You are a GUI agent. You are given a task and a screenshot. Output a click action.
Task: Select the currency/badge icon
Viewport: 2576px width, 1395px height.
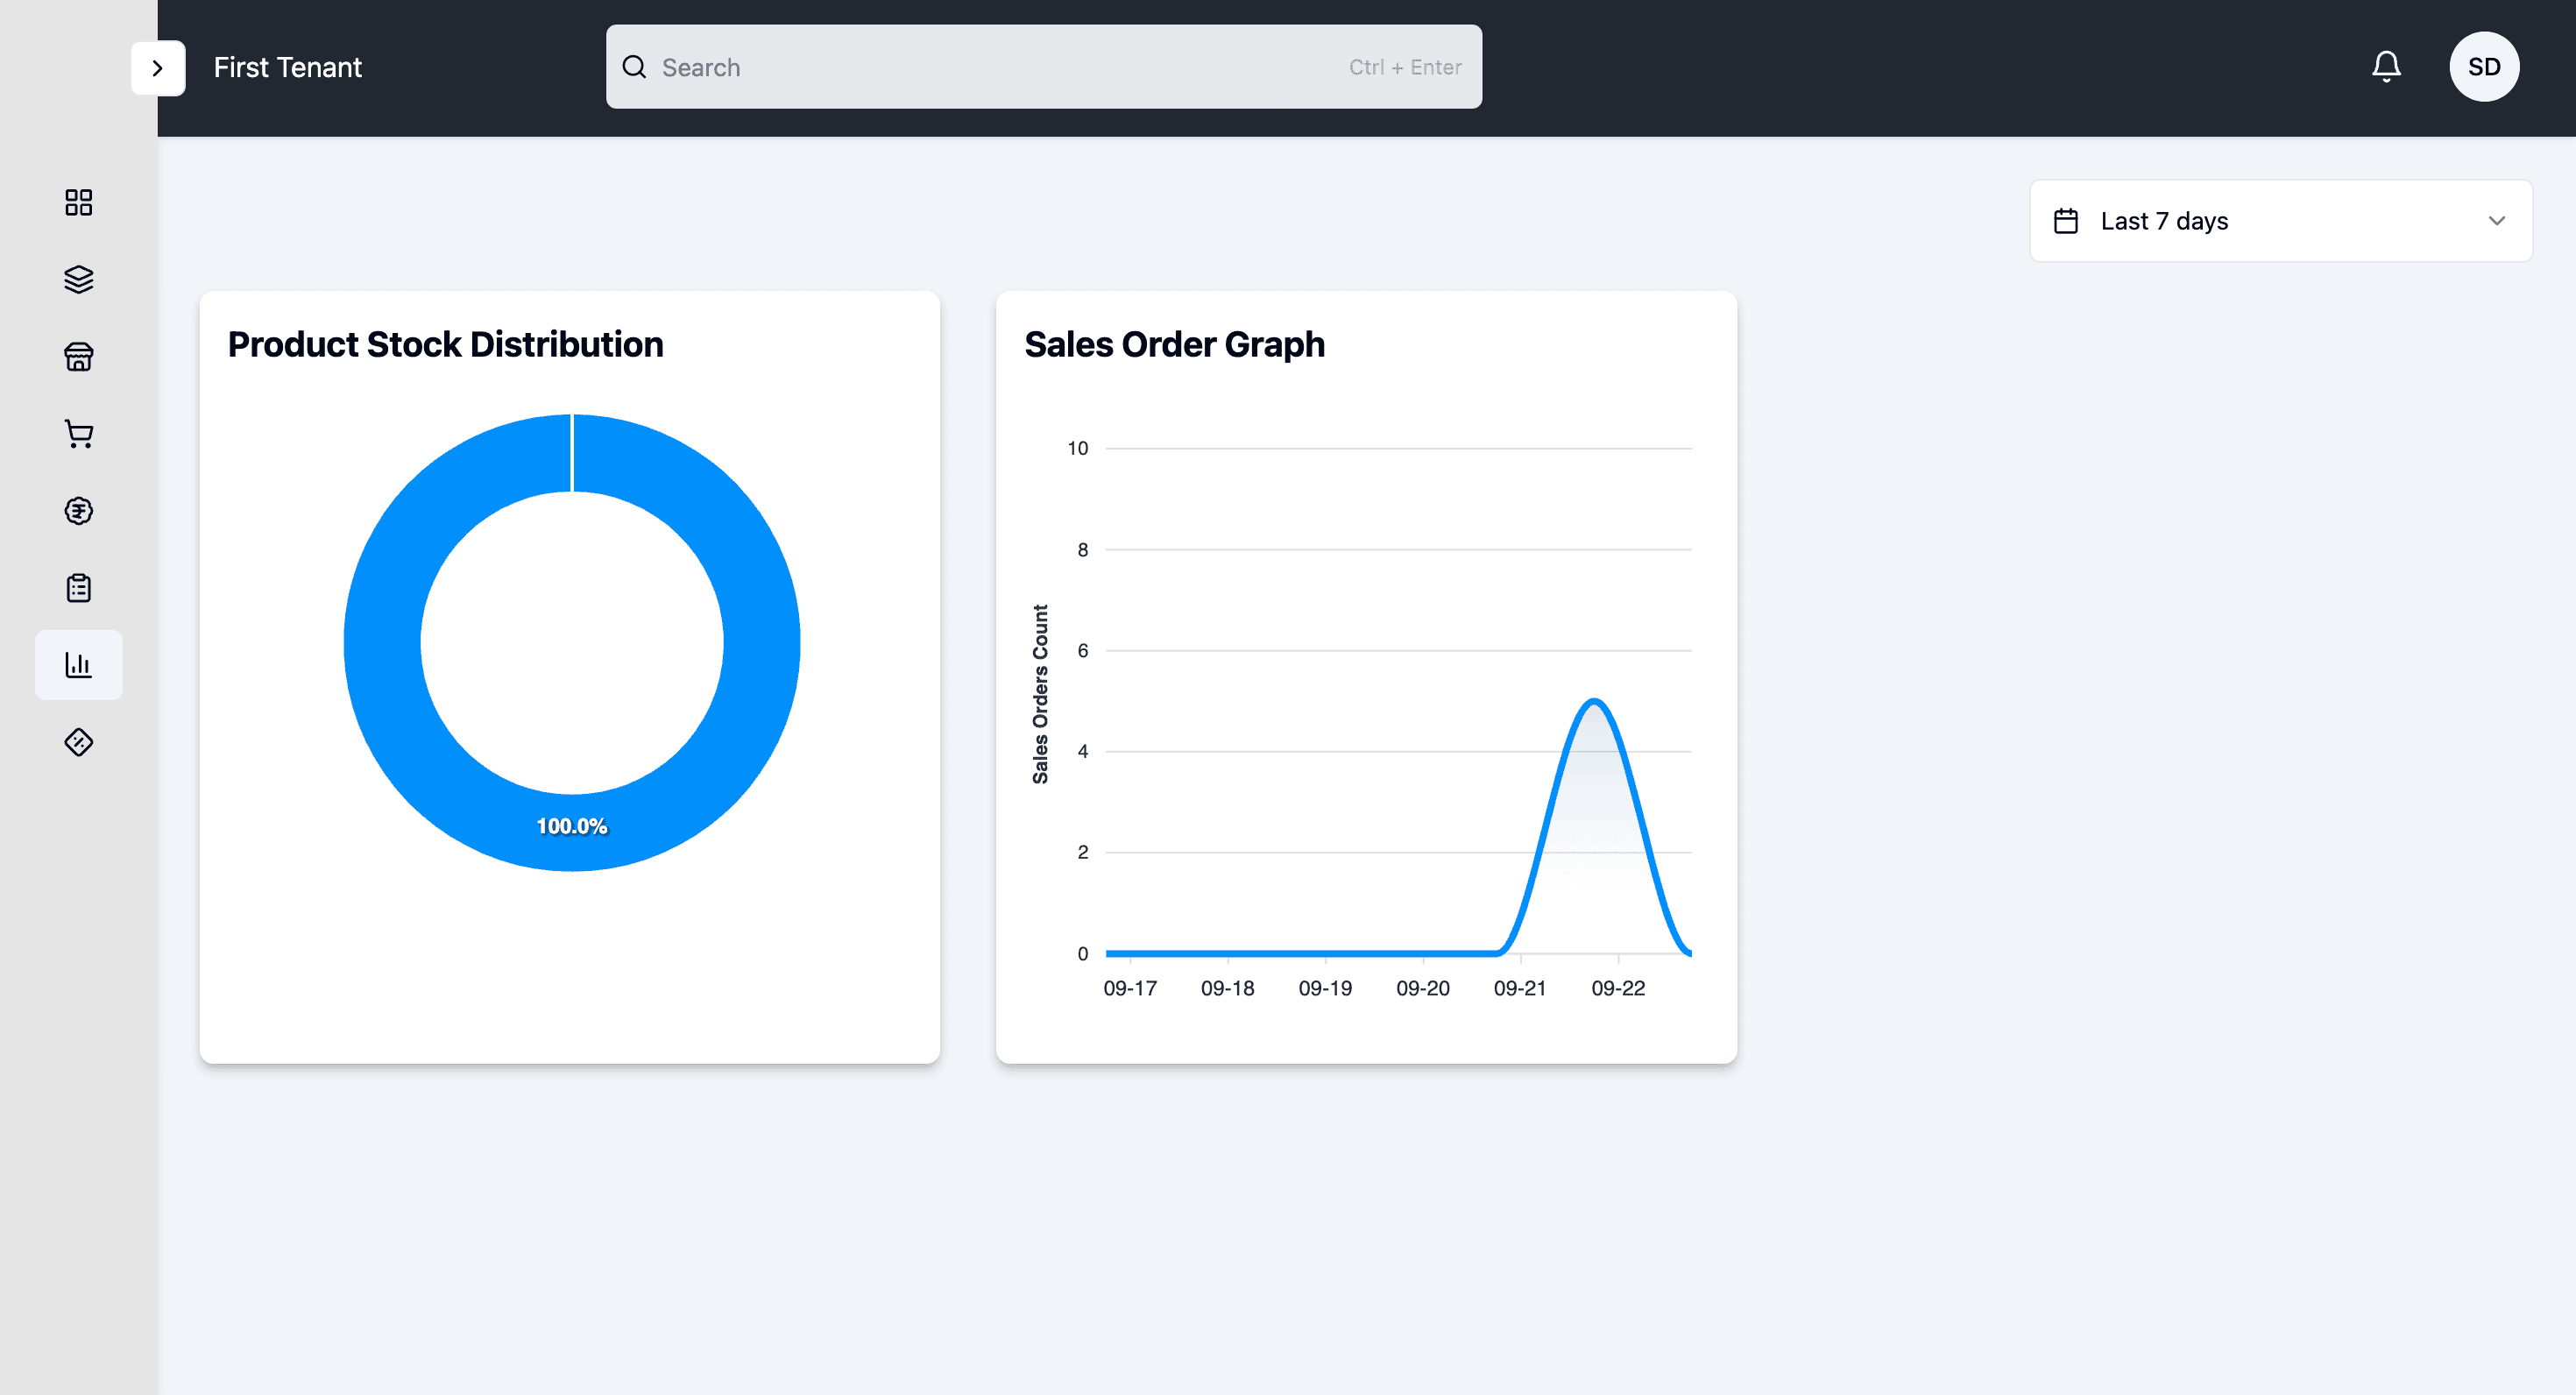[79, 510]
